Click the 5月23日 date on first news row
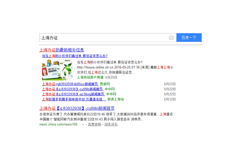The width and height of the screenshot is (242, 161). (x=170, y=84)
